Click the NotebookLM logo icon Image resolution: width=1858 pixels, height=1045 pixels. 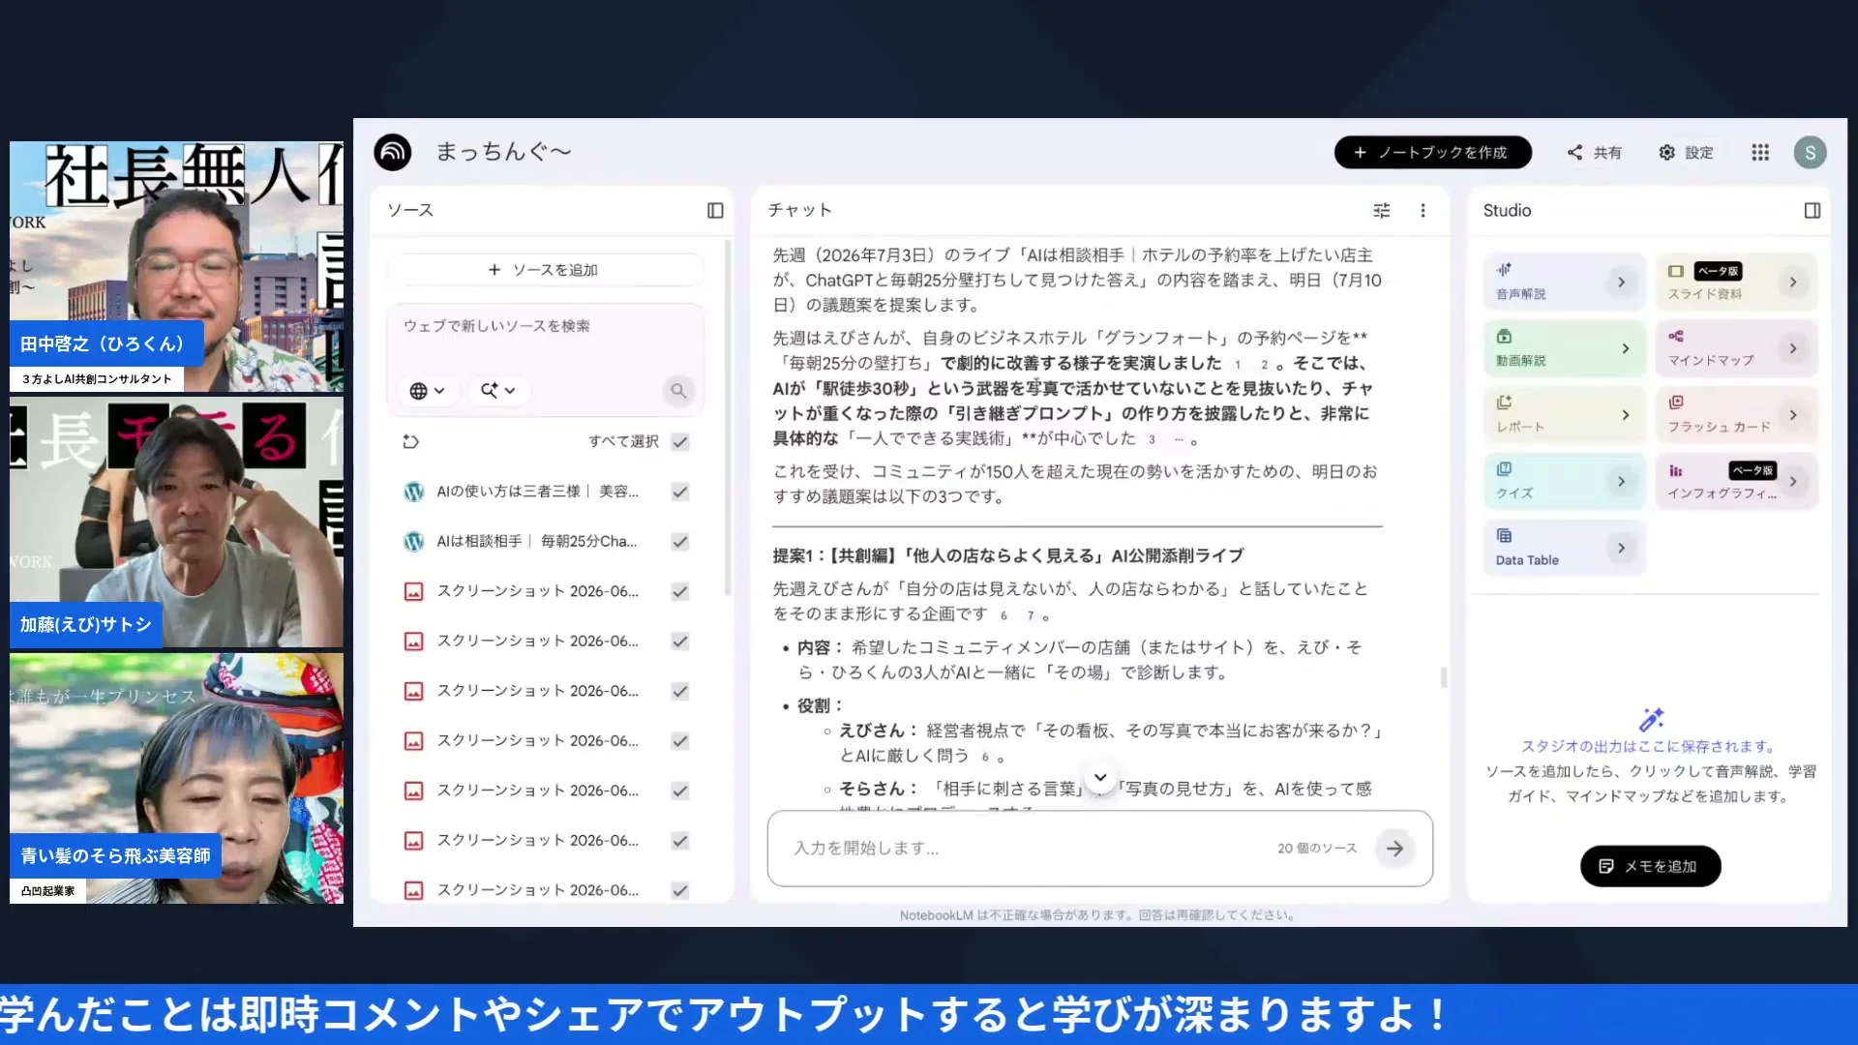click(393, 153)
